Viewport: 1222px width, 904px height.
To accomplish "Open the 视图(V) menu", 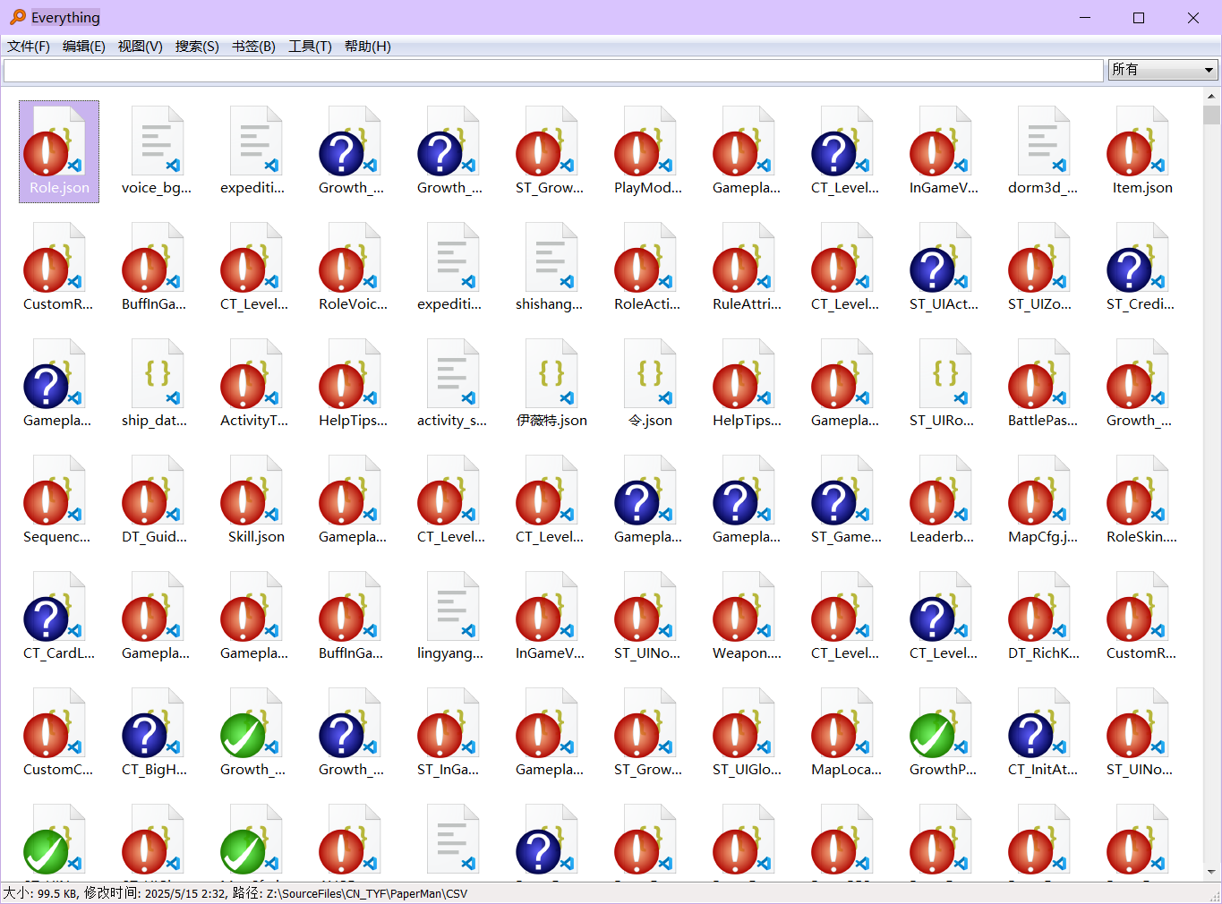I will (141, 47).
